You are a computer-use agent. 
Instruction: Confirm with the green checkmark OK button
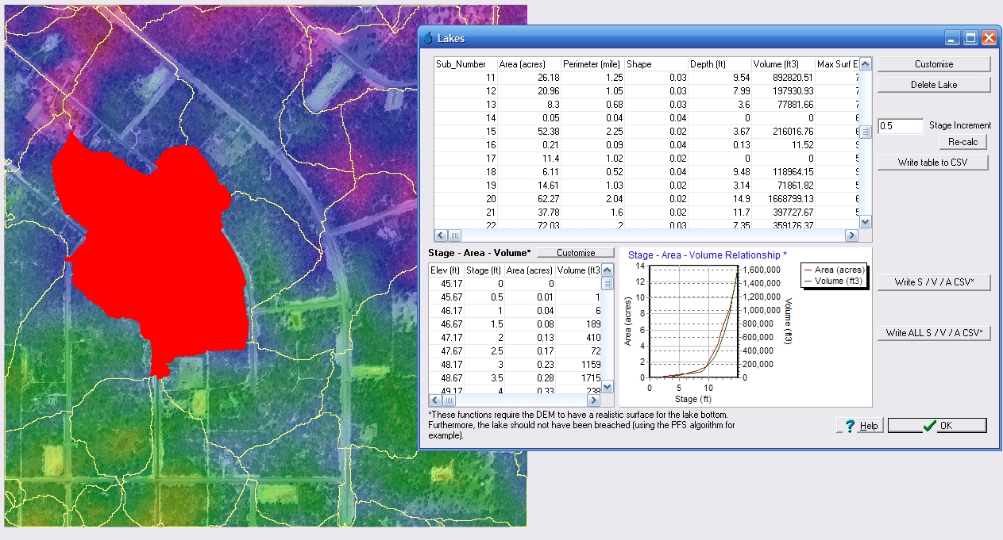pos(937,426)
